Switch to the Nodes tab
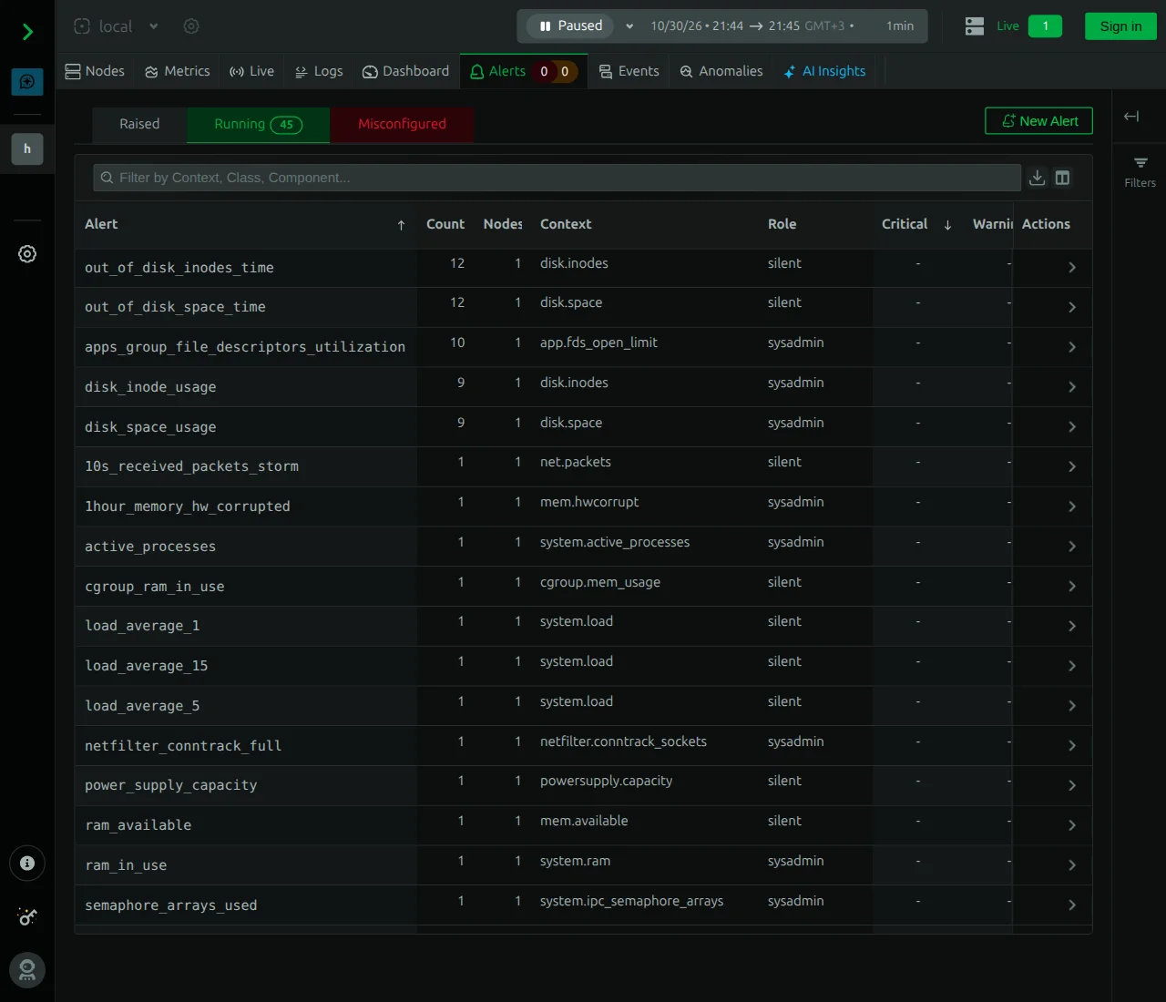The height and width of the screenshot is (1002, 1166). (x=95, y=71)
